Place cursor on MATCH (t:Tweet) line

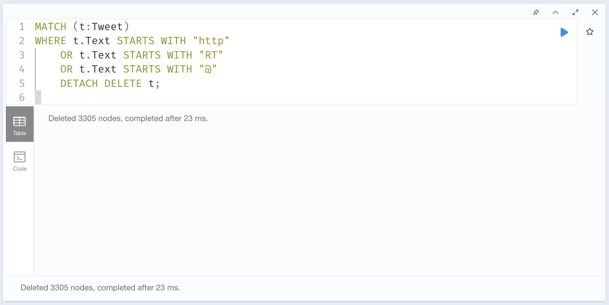coord(82,27)
